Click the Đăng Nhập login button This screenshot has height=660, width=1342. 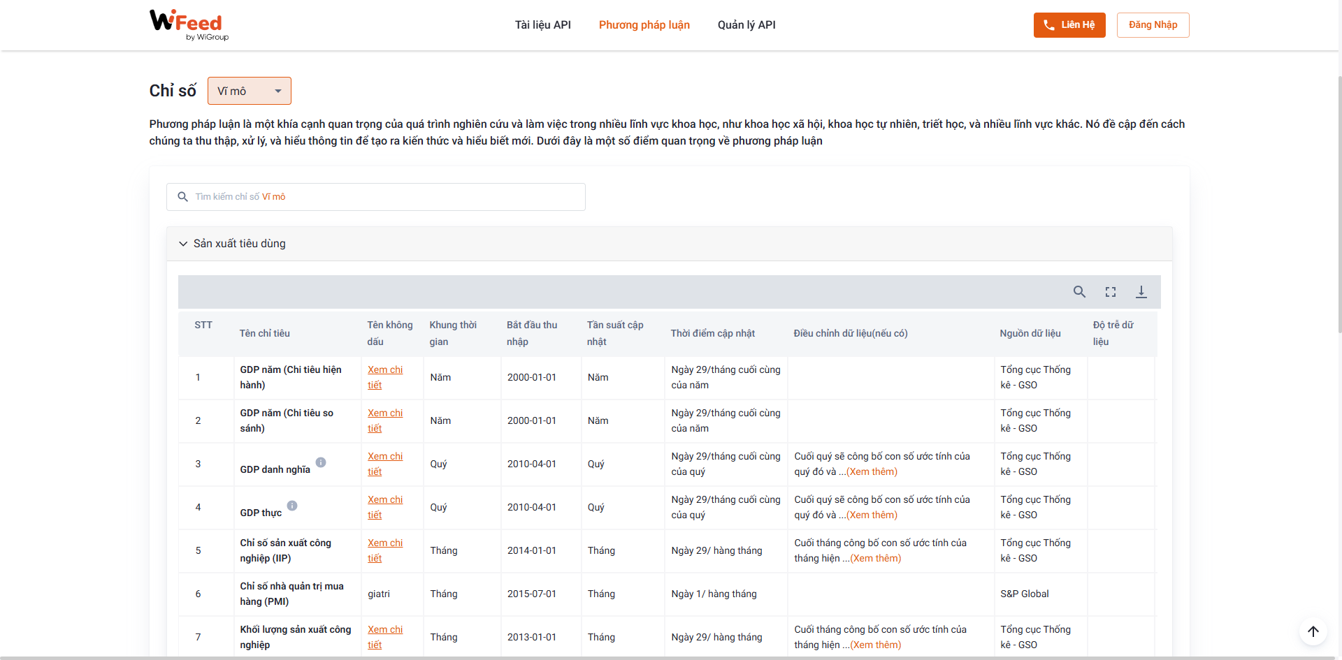tap(1153, 25)
